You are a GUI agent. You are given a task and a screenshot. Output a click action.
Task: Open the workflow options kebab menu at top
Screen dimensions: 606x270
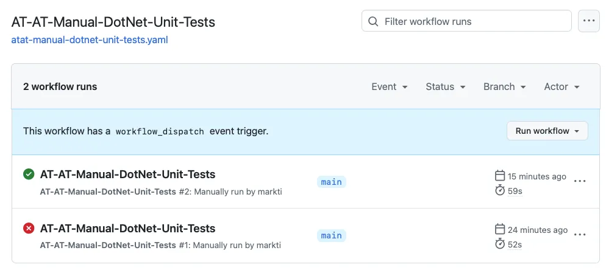coord(588,21)
